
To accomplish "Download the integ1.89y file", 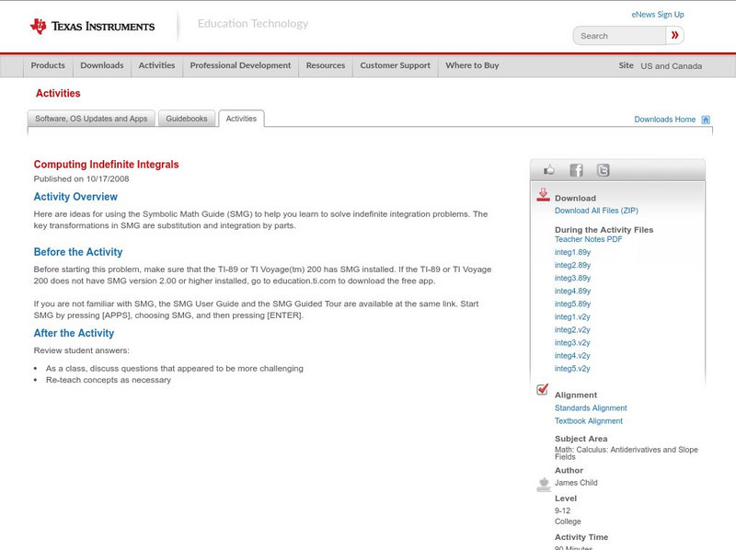I will (x=572, y=252).
